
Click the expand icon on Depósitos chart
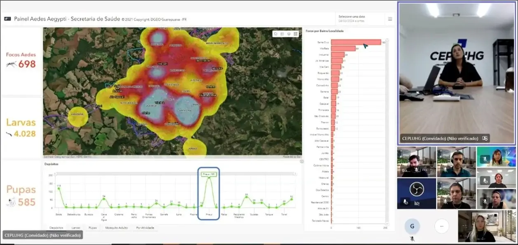click(302, 162)
